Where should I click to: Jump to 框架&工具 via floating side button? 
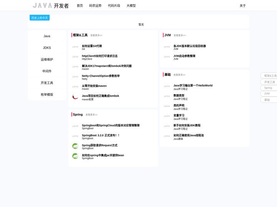pyautogui.click(x=269, y=76)
